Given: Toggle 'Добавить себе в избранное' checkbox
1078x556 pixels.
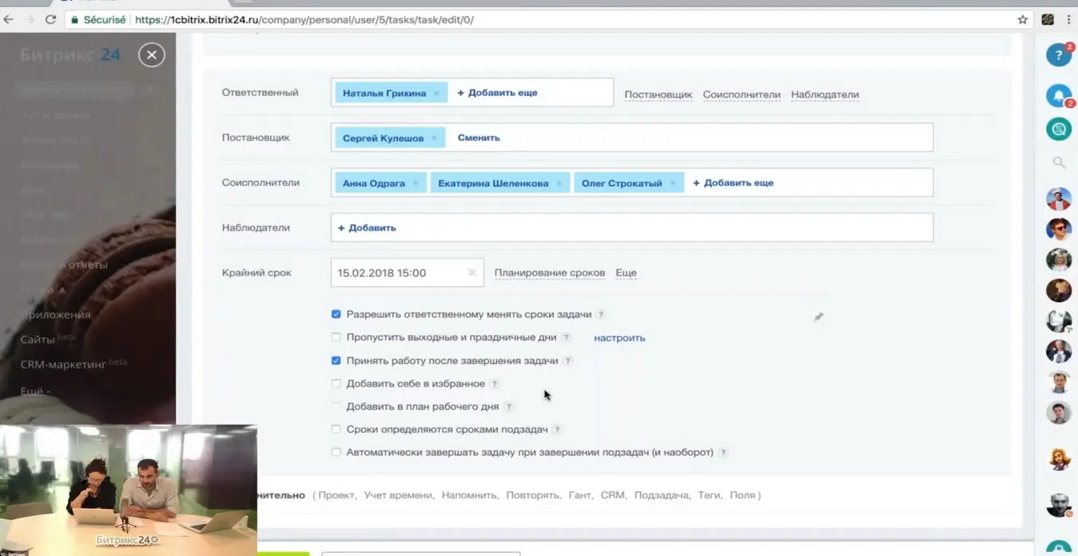Looking at the screenshot, I should (336, 384).
